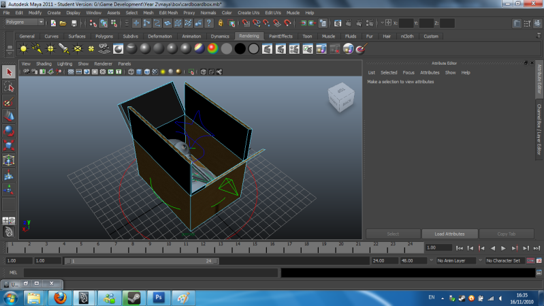This screenshot has height=306, width=544.
Task: Click the Load Attributes button
Action: (449, 234)
